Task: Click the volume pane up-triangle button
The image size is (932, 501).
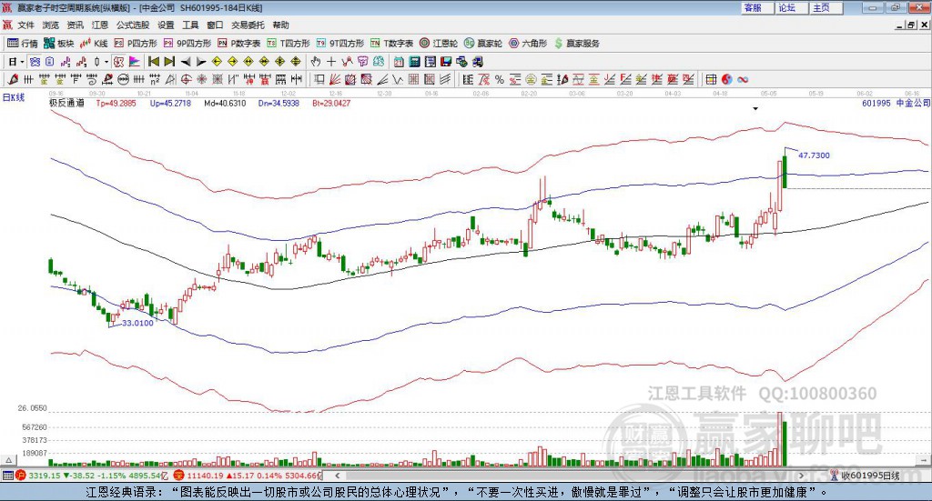Action: (x=8, y=460)
